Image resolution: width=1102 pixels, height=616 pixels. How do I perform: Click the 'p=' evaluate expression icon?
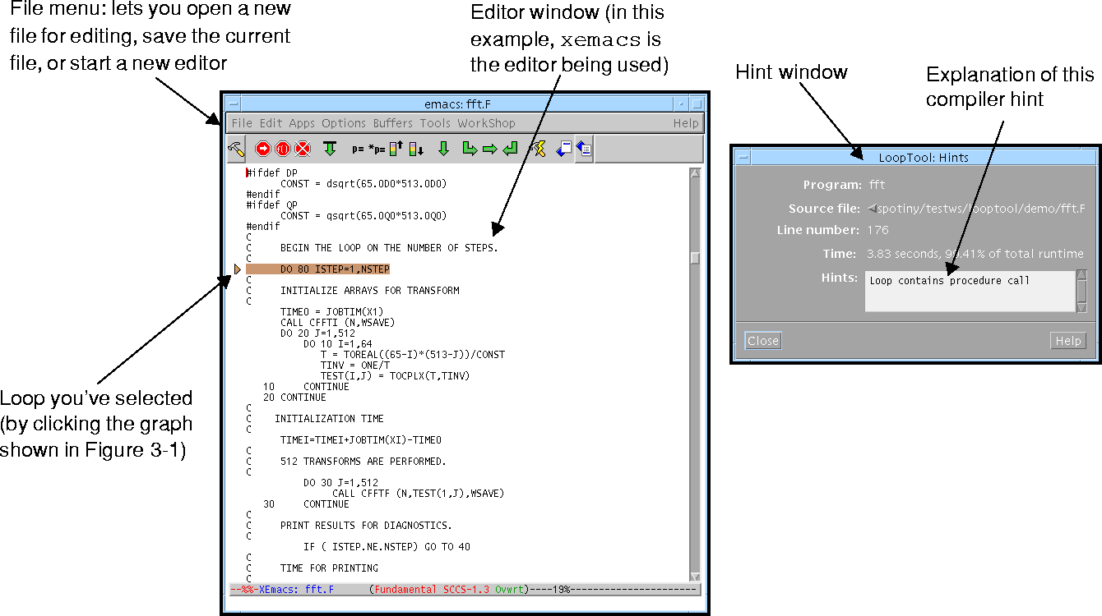pyautogui.click(x=357, y=149)
